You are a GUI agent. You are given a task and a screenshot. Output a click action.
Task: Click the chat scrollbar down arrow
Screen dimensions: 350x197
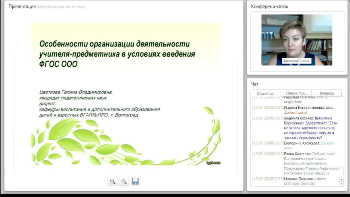pyautogui.click(x=341, y=184)
